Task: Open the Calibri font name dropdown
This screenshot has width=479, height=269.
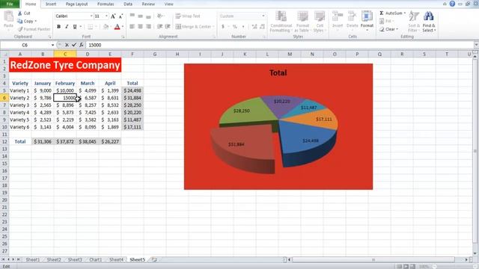Action: coord(91,16)
